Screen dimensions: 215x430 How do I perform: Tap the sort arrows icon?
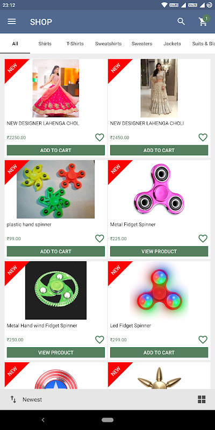click(x=13, y=399)
